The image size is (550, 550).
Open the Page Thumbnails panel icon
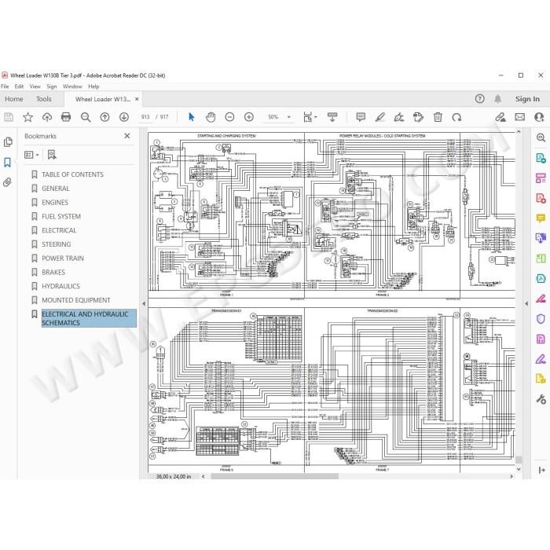[x=8, y=142]
